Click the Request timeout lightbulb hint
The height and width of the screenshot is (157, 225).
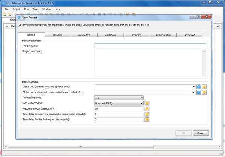tap(147, 109)
